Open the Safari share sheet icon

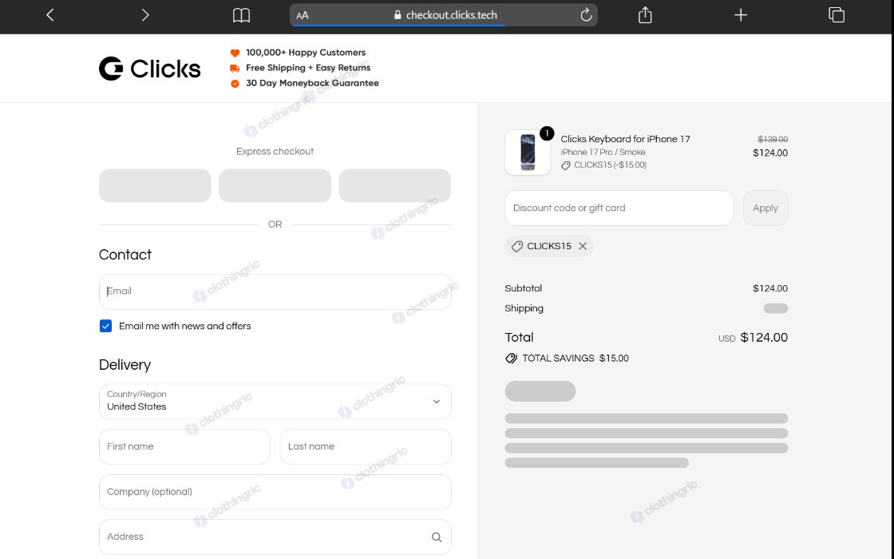(645, 15)
